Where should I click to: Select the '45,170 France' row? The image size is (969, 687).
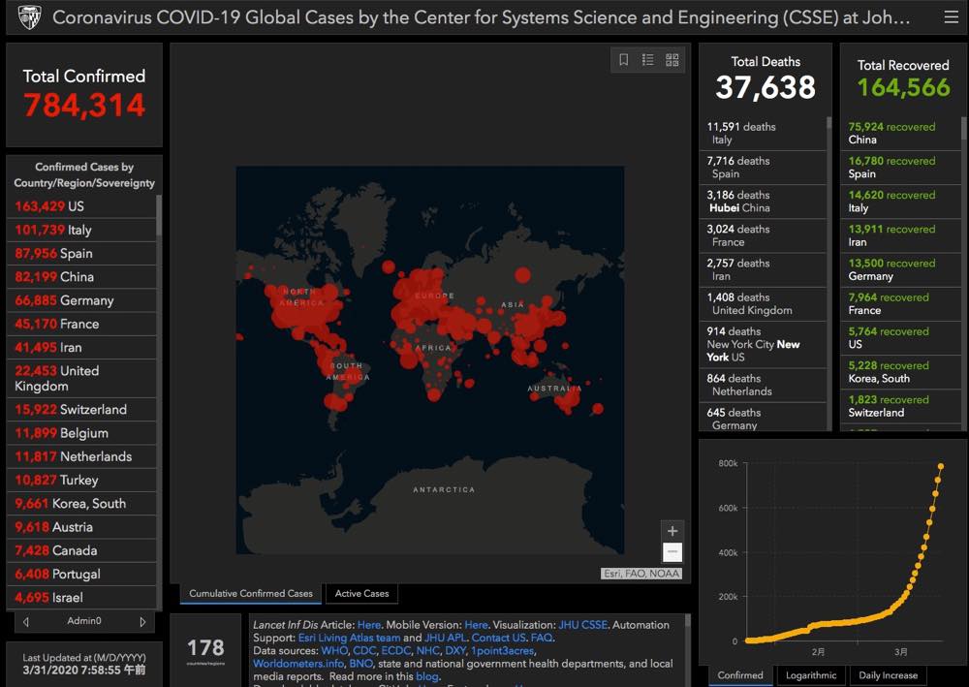pos(81,324)
